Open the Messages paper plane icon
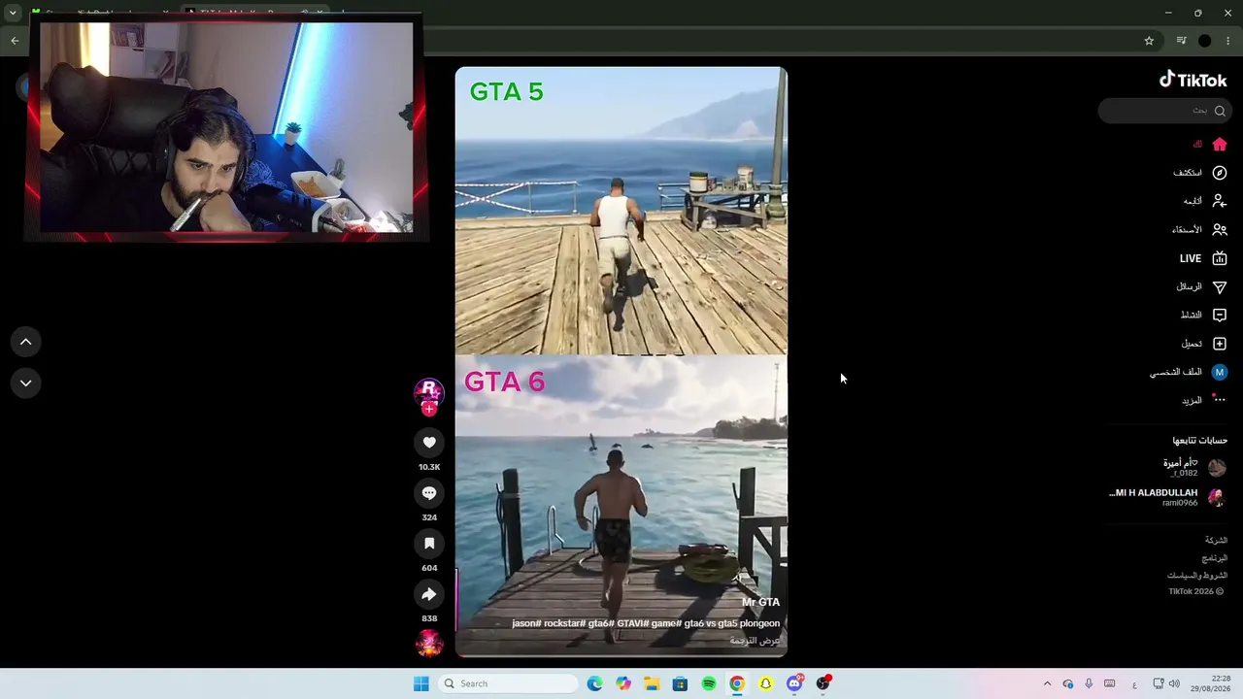This screenshot has height=699, width=1243. [1220, 286]
